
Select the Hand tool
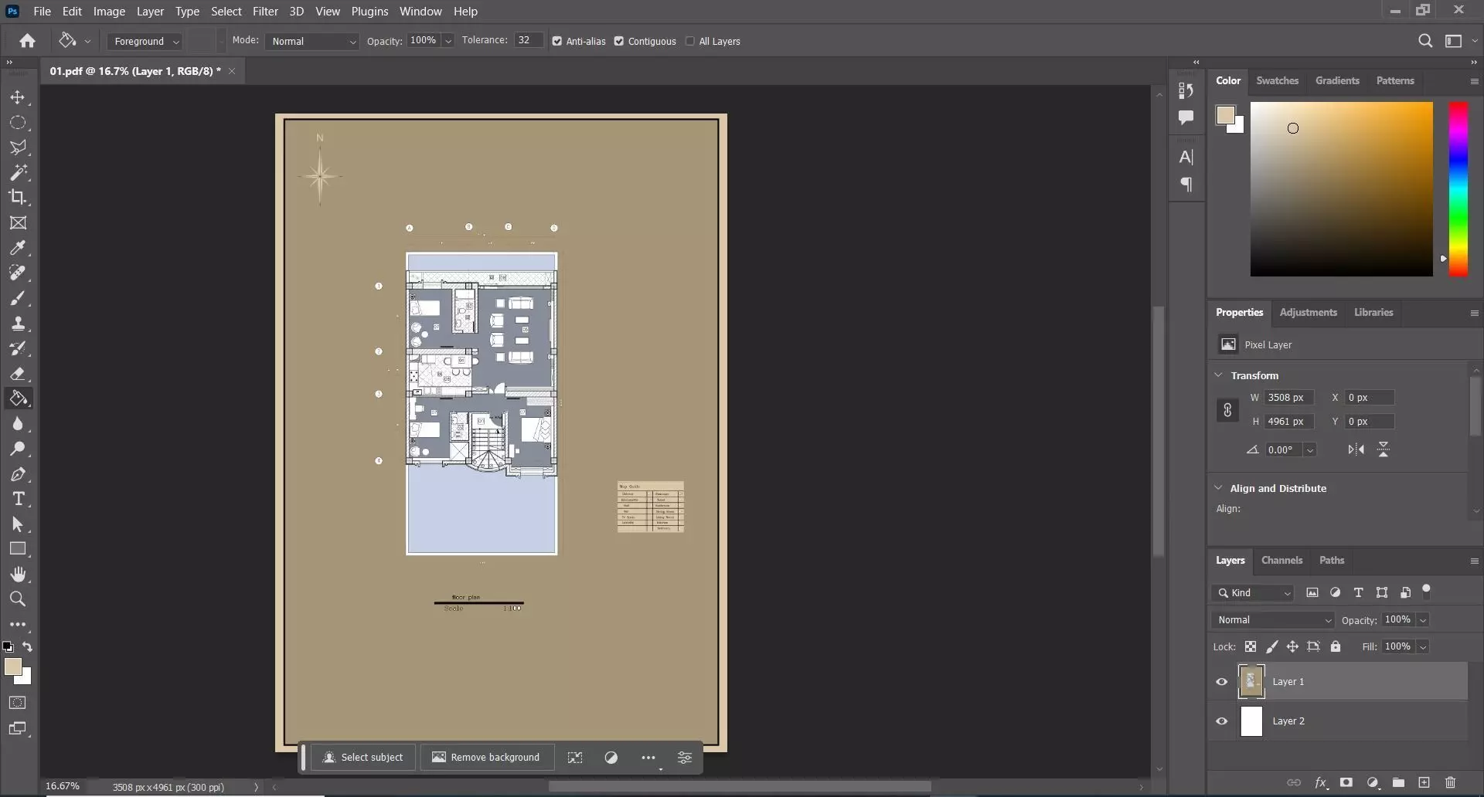(18, 574)
